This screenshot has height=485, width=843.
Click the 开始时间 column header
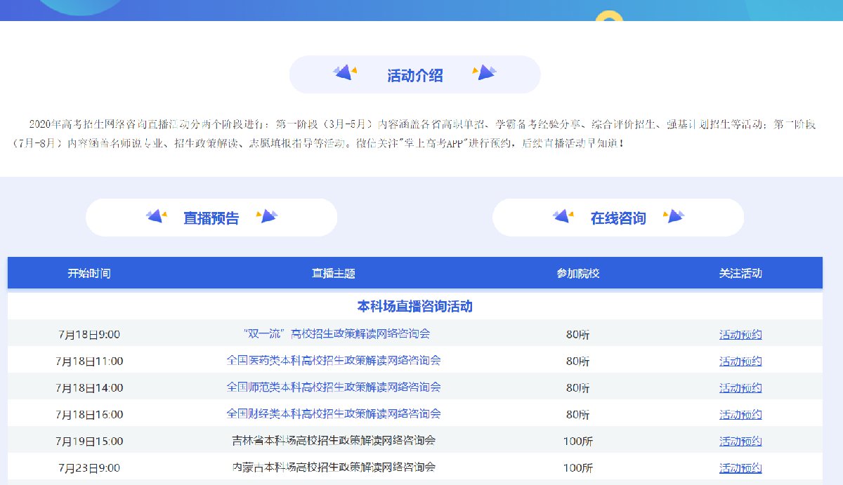click(89, 273)
